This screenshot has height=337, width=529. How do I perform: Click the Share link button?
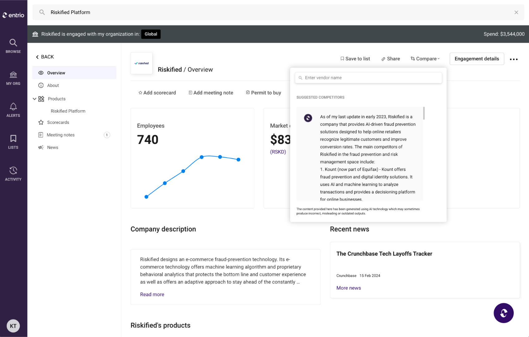[x=391, y=59]
